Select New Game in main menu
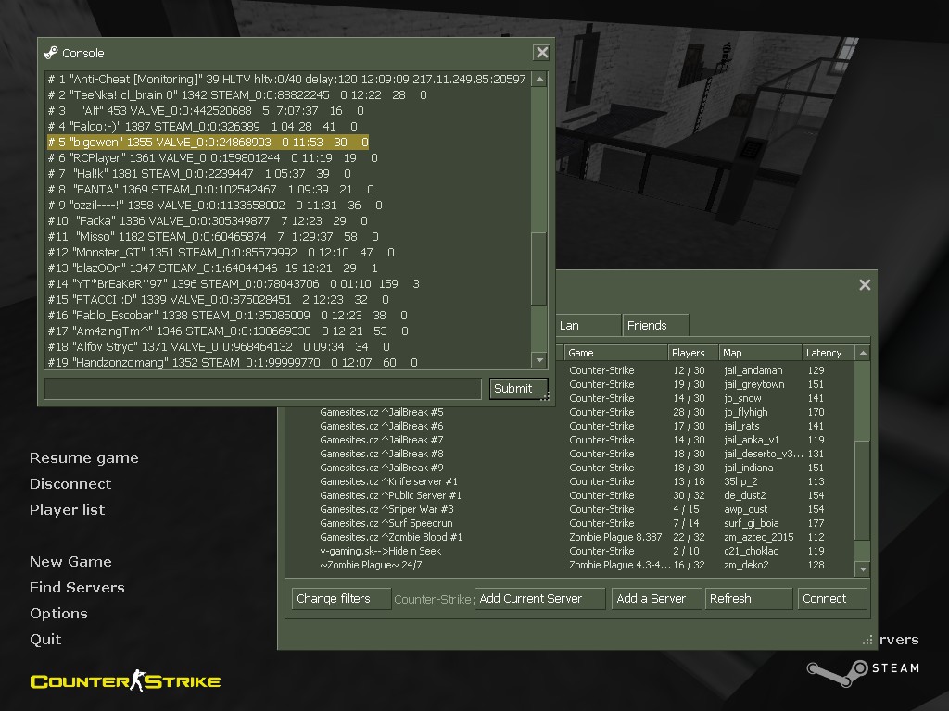Image resolution: width=949 pixels, height=711 pixels. [70, 562]
